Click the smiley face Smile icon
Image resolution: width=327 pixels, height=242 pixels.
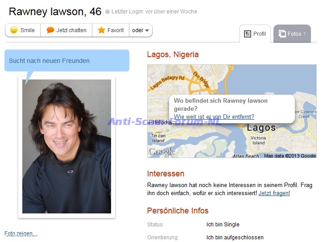(14, 30)
